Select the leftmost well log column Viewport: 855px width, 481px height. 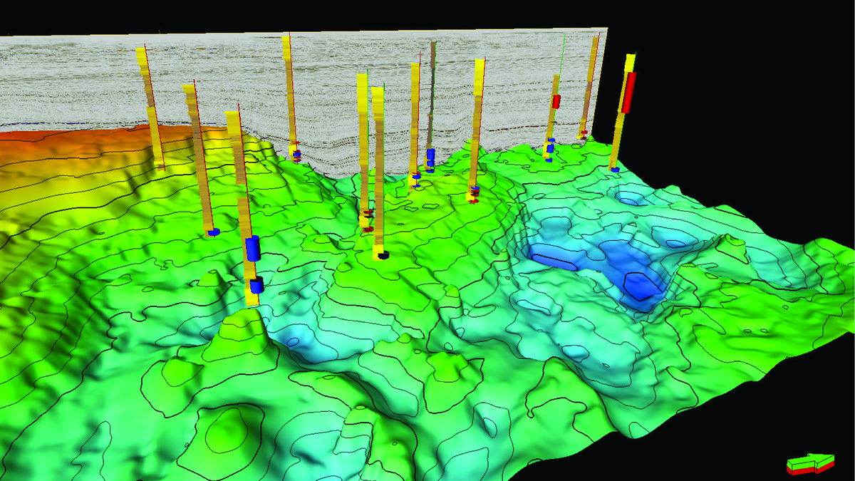coord(150,107)
